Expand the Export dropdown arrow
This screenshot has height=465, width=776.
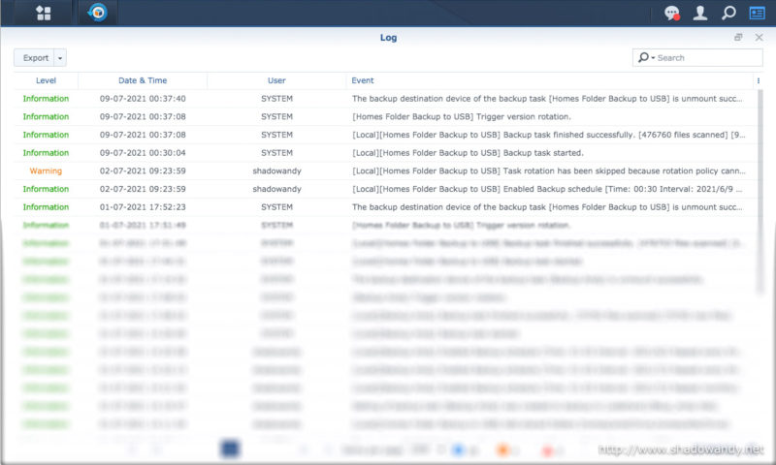pyautogui.click(x=60, y=58)
